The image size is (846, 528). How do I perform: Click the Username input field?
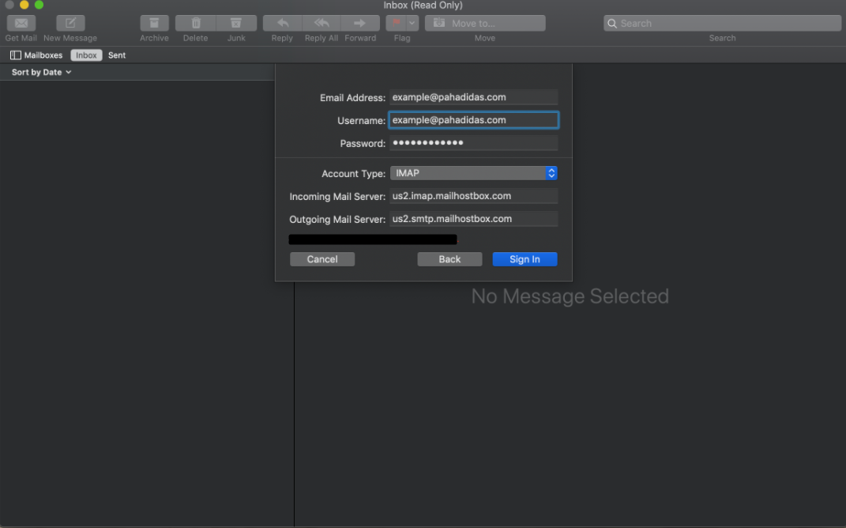click(x=473, y=120)
